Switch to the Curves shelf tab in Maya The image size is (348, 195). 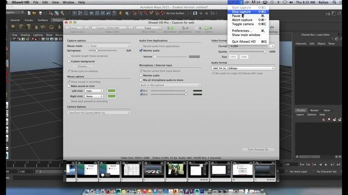29,20
